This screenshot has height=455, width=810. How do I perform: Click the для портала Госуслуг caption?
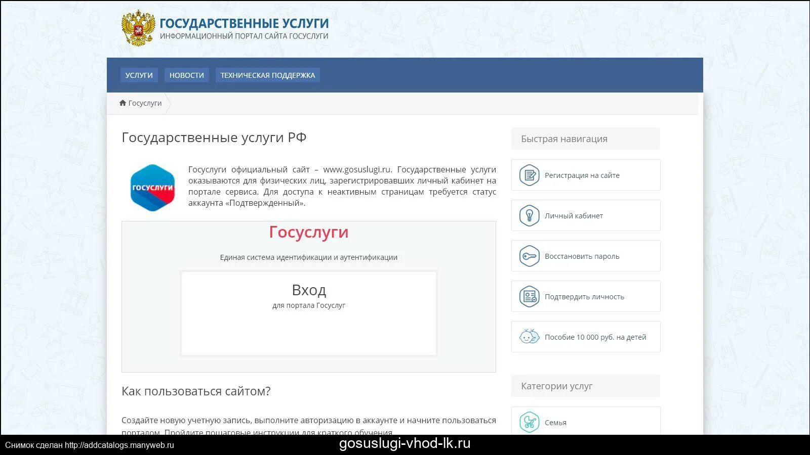[309, 305]
